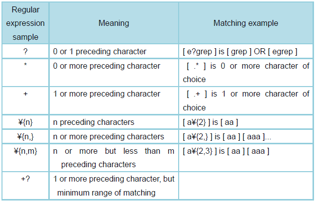Click "0 or 1 preceding character" text
The height and width of the screenshot is (202, 316).
pyautogui.click(x=100, y=52)
